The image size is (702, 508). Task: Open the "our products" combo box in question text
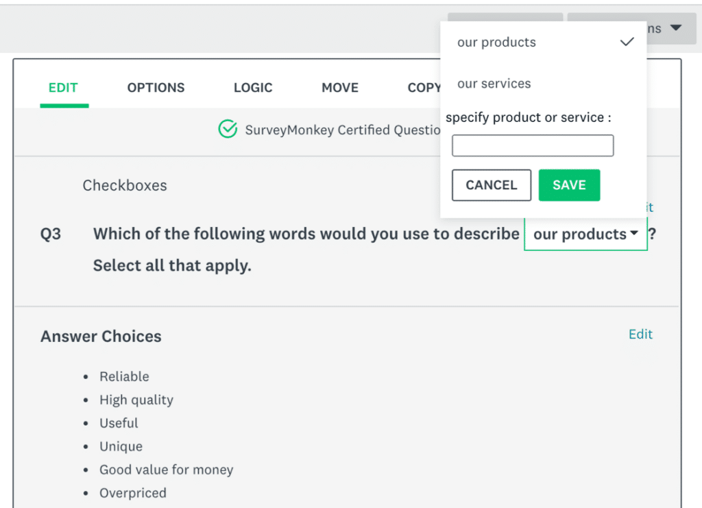tap(585, 234)
